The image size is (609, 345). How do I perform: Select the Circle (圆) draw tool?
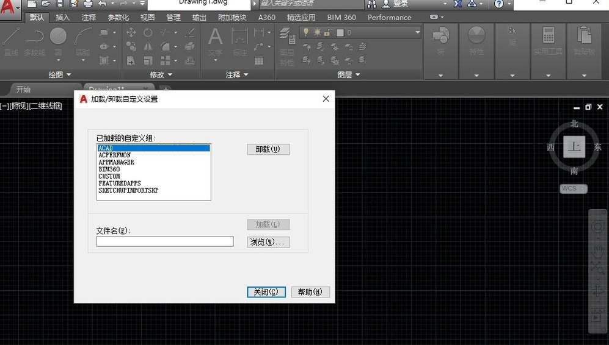point(58,42)
